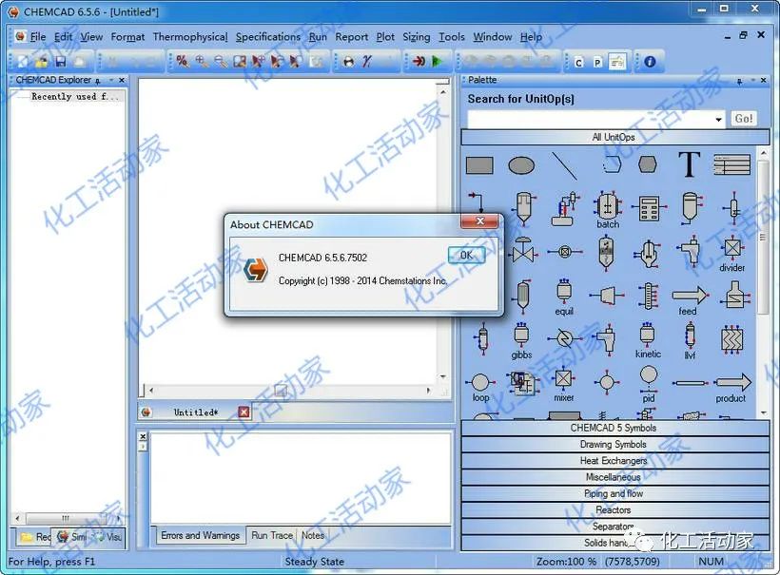Select the pid controller UnitOp icon

click(648, 384)
